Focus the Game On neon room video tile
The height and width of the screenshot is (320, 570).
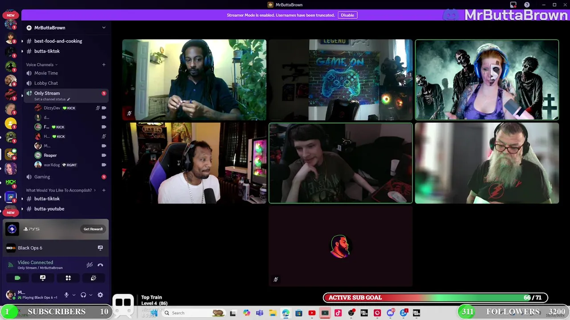coord(341,80)
